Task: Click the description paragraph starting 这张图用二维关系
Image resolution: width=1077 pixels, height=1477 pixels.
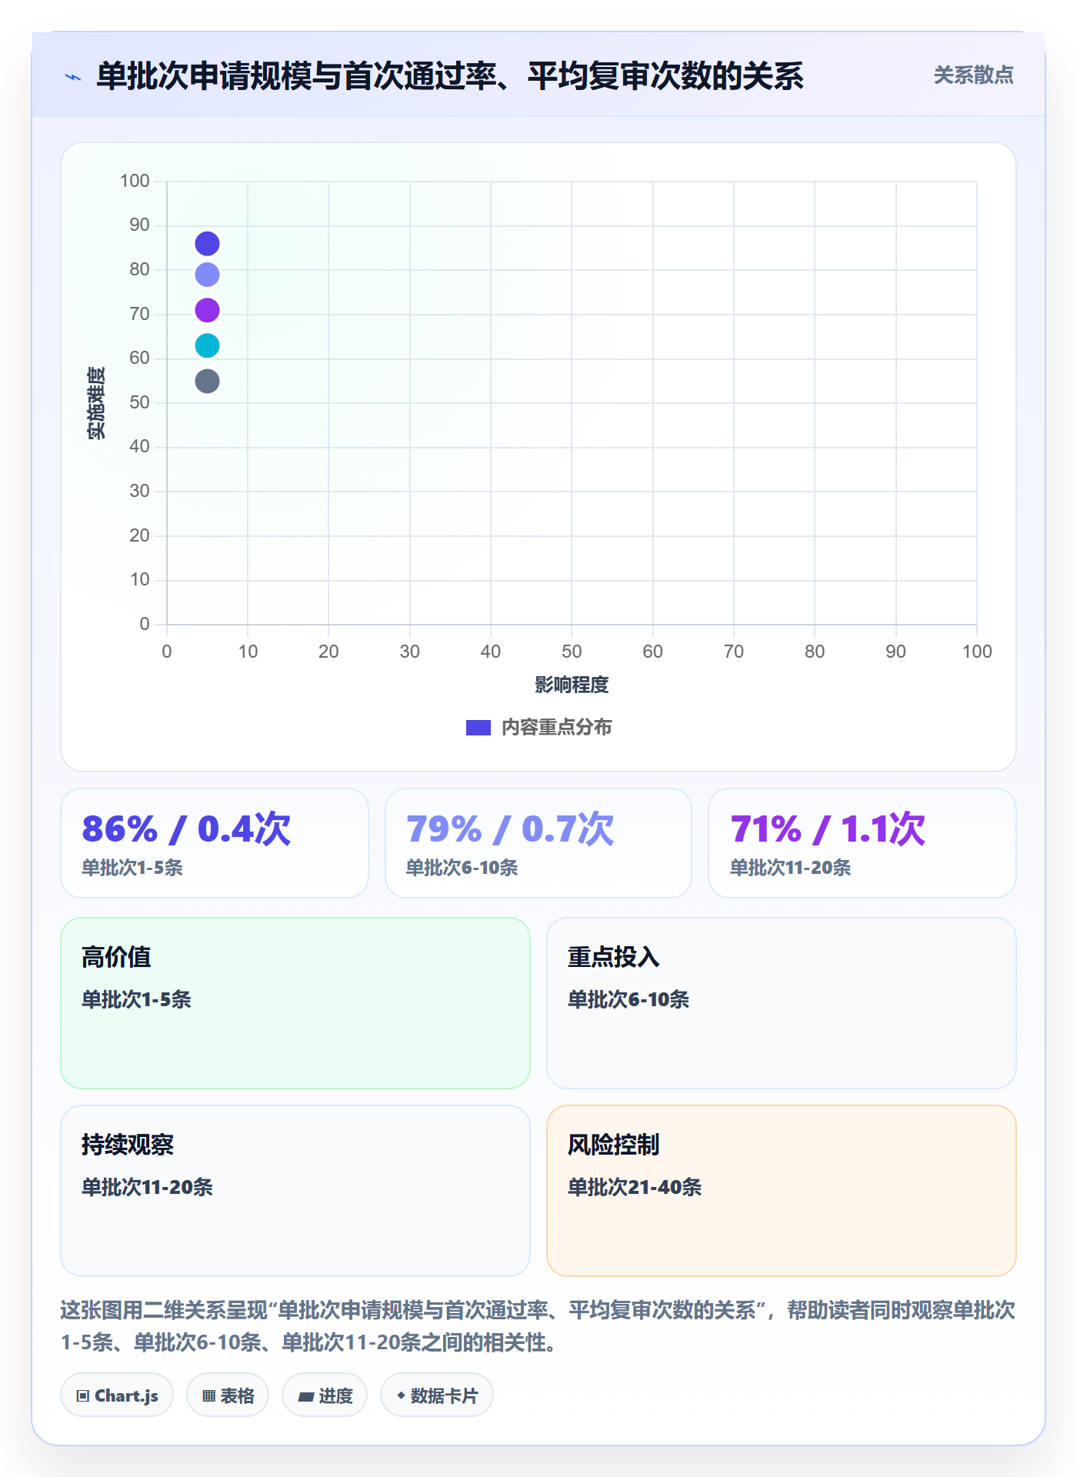Action: pyautogui.click(x=538, y=1326)
